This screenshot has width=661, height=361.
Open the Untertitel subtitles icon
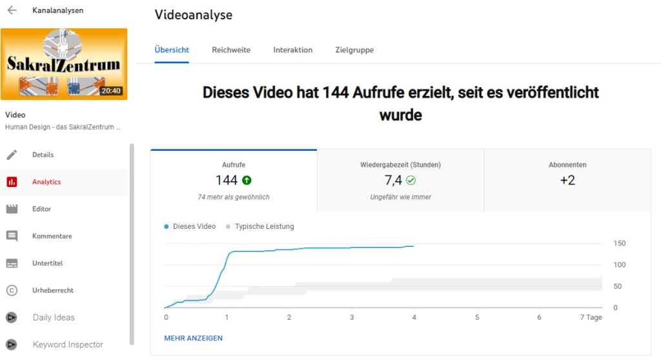click(x=12, y=263)
